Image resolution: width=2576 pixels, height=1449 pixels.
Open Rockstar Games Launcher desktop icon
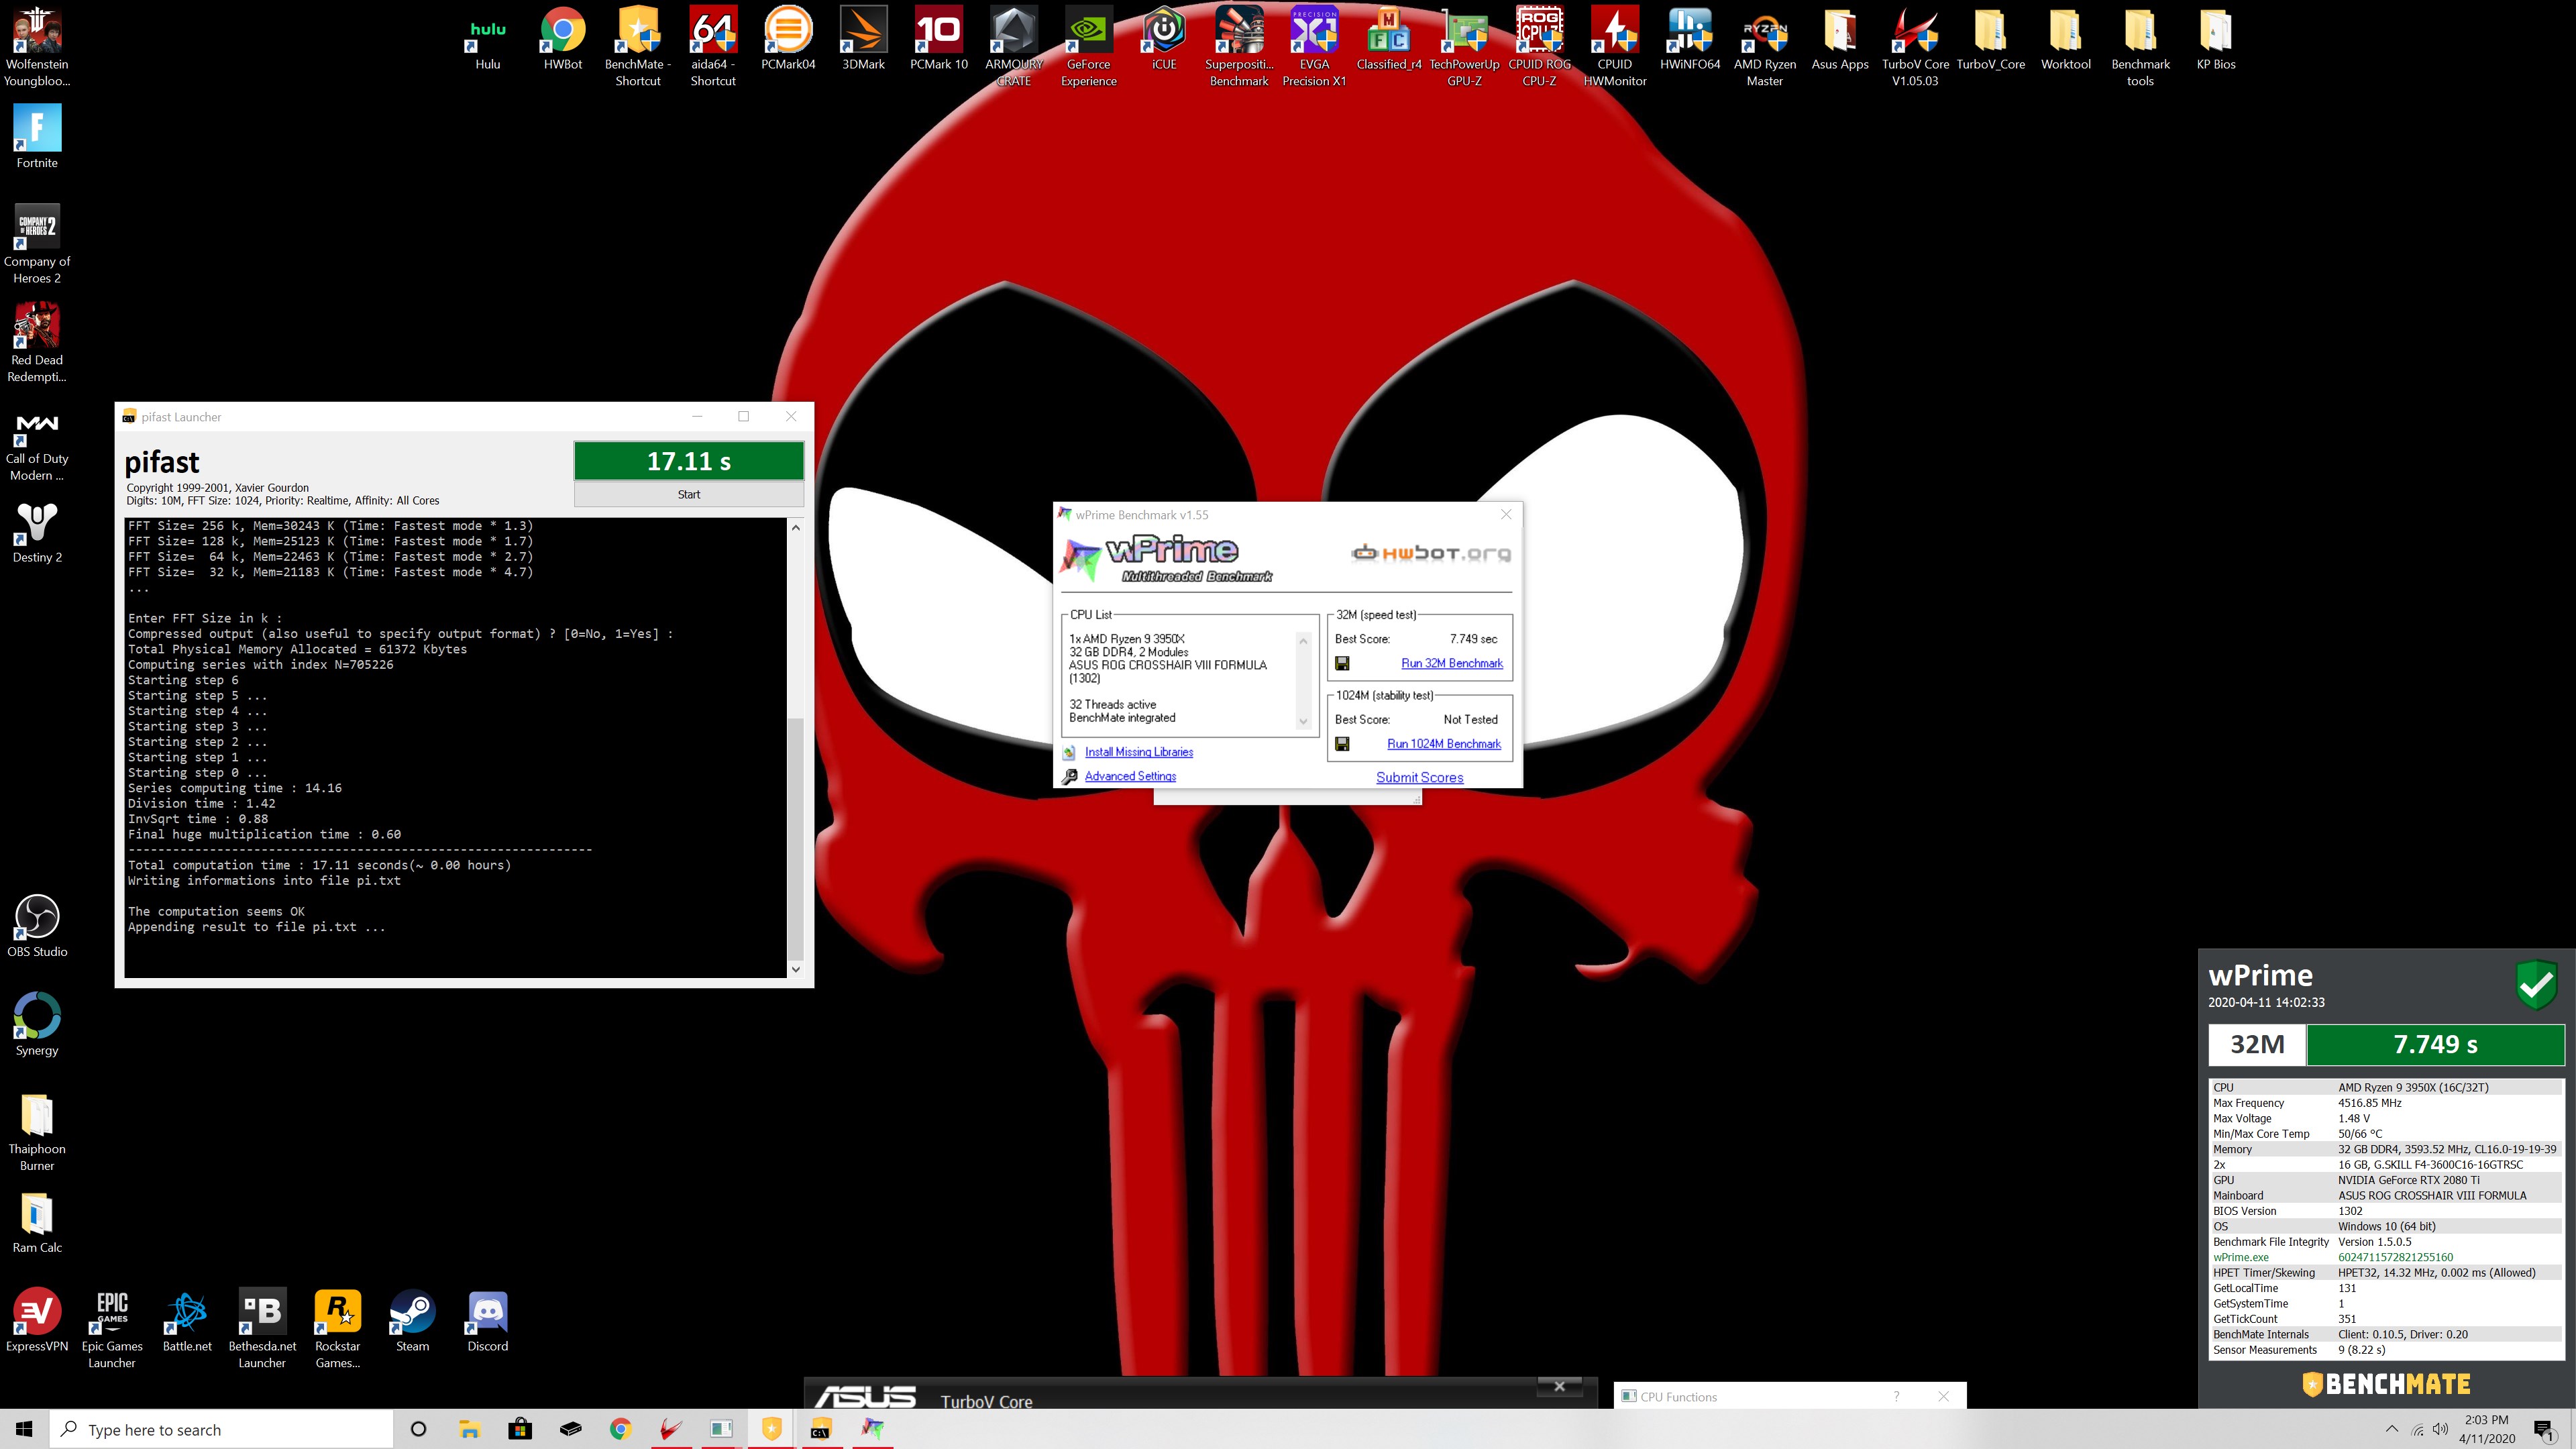(337, 1328)
